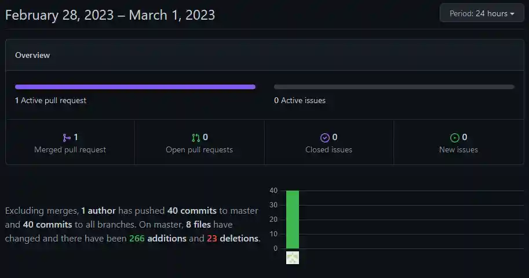Open the author avatar below the chart

pos(293,258)
